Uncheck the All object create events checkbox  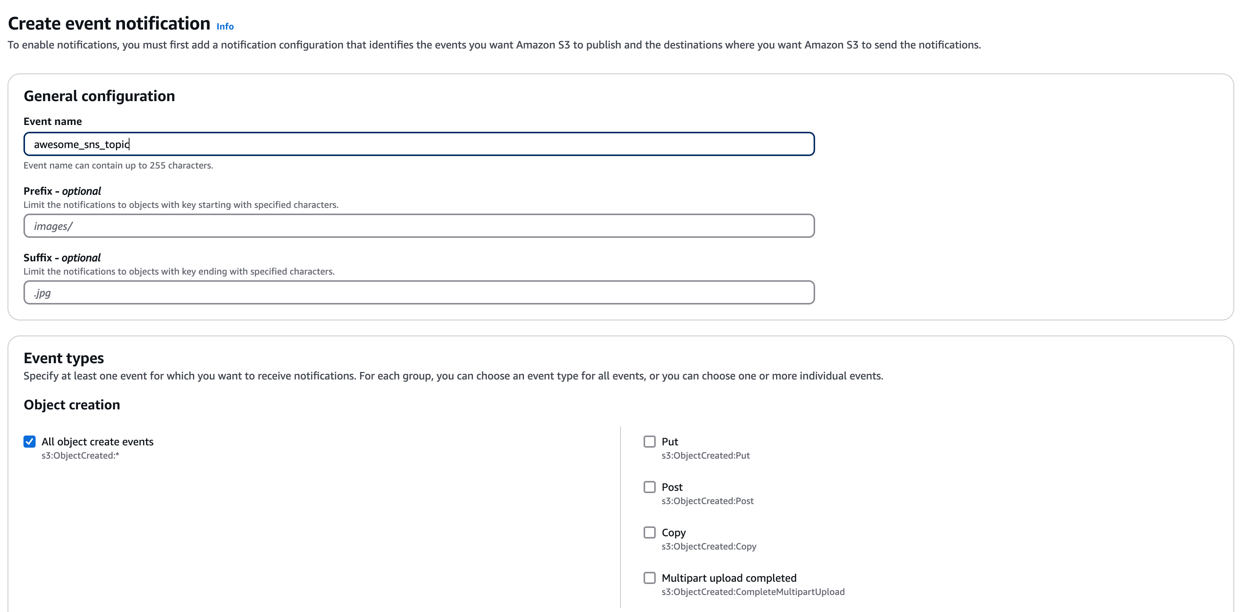[30, 441]
